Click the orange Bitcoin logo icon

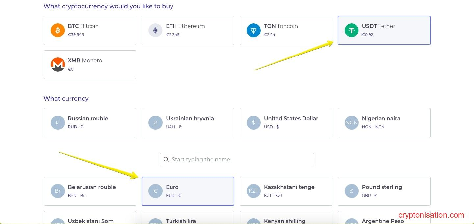point(58,31)
